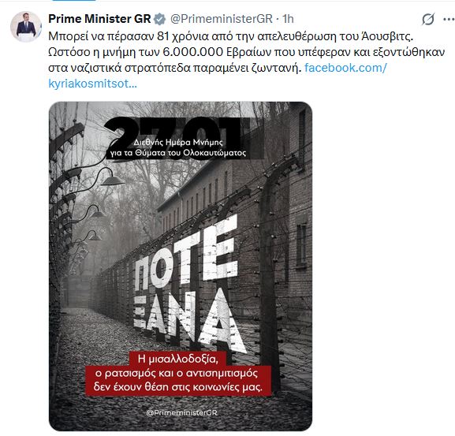Click the 1h post timestamp
This screenshot has width=455, height=436.
pos(288,19)
